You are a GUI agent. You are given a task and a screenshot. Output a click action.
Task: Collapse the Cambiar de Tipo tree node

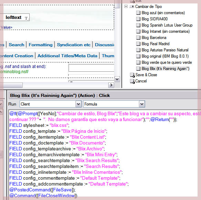tap(126, 7)
